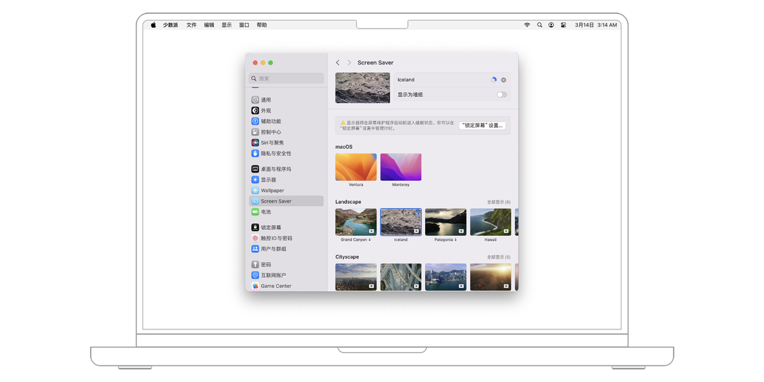Open the Wi-Fi status icon
The width and height of the screenshot is (764, 382).
(527, 25)
